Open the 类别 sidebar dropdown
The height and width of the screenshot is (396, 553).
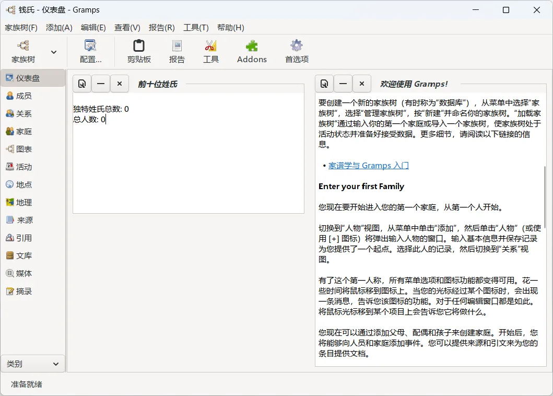[33, 364]
